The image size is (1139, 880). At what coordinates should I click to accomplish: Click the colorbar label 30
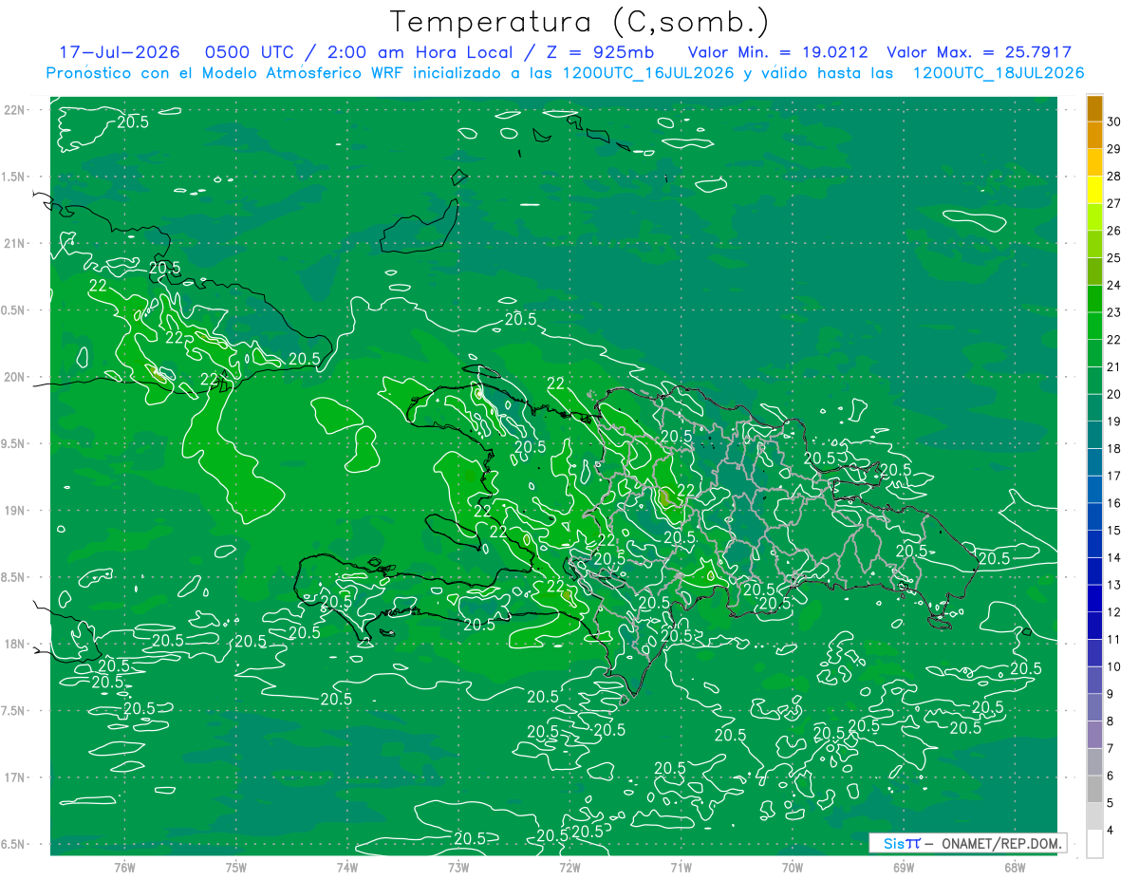click(x=1114, y=122)
